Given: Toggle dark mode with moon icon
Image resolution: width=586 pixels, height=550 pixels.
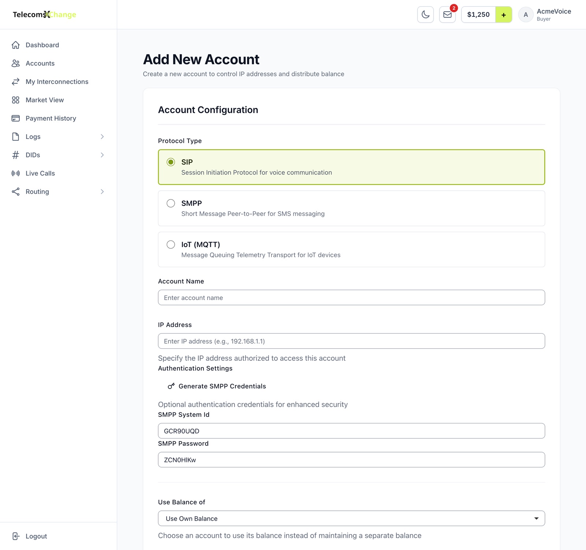Looking at the screenshot, I should pyautogui.click(x=426, y=15).
